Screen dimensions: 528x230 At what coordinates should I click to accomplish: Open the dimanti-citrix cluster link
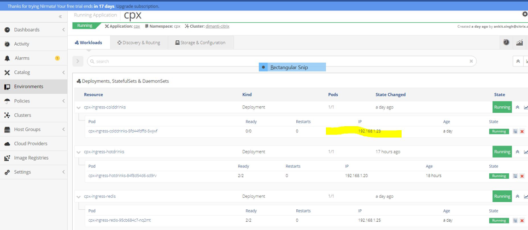click(x=217, y=26)
